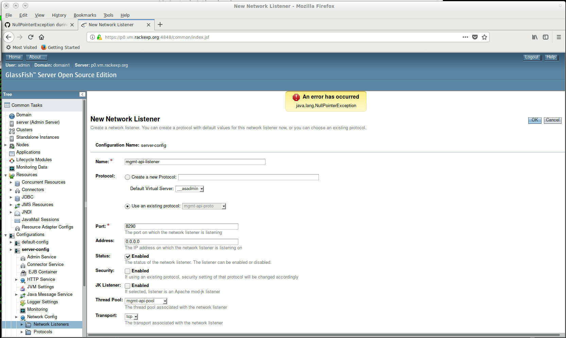Open the File menu
566x338 pixels.
[x=8, y=15]
